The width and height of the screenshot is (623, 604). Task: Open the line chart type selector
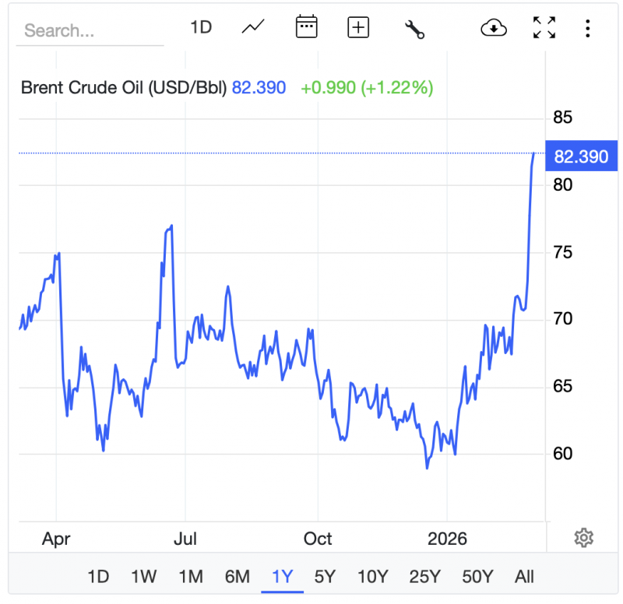coord(253,27)
